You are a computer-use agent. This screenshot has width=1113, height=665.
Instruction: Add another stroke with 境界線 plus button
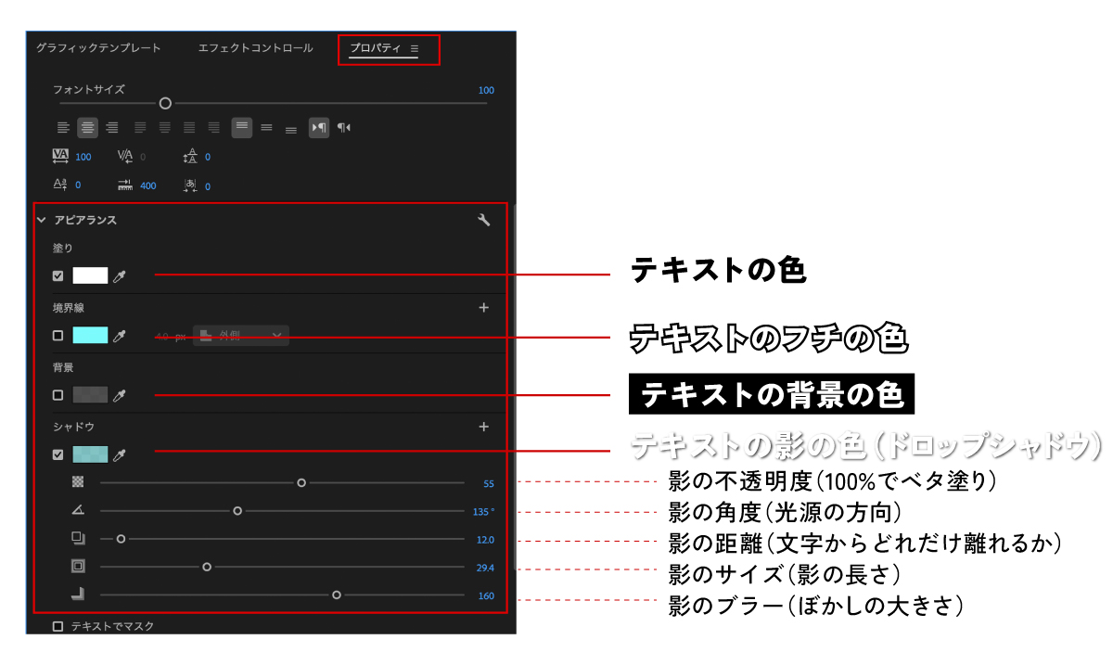[x=483, y=307]
